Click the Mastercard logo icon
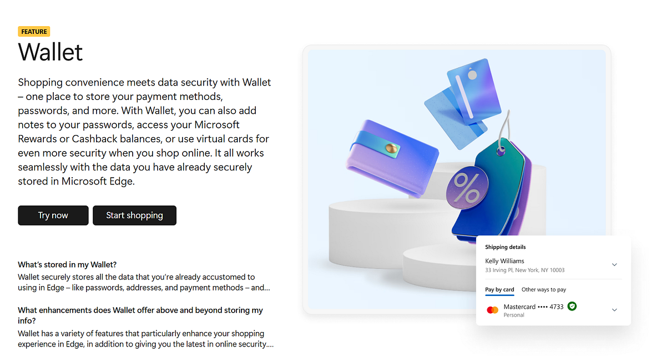The width and height of the screenshot is (666, 356). pyautogui.click(x=492, y=309)
